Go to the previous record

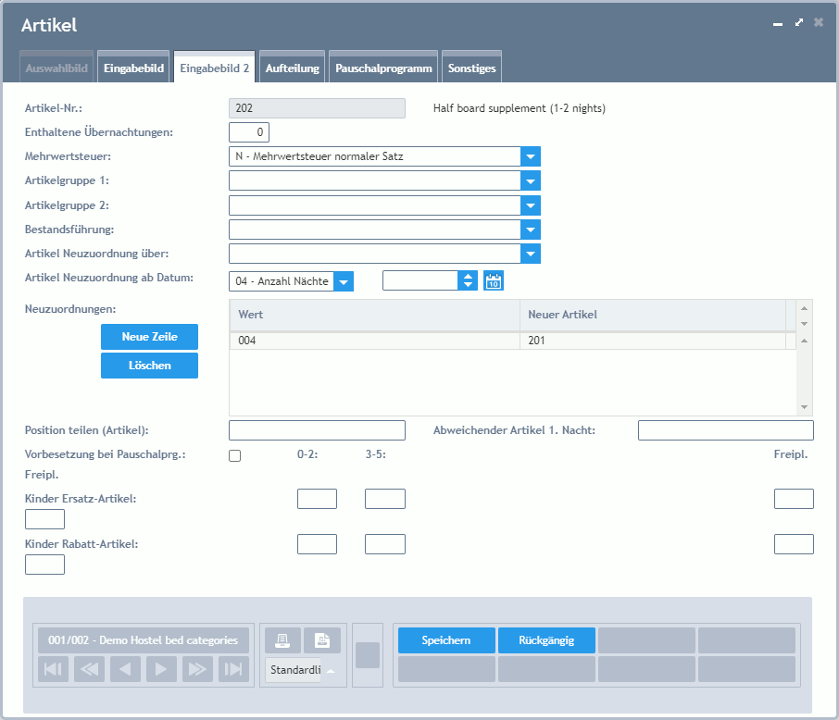(125, 669)
